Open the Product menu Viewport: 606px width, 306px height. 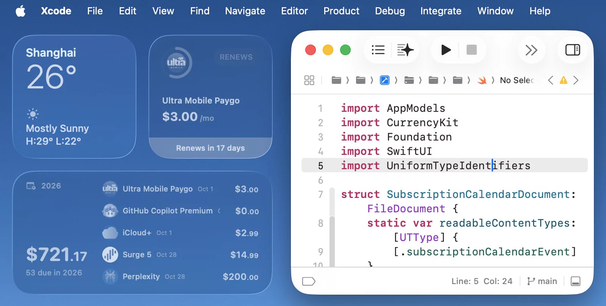coord(341,11)
